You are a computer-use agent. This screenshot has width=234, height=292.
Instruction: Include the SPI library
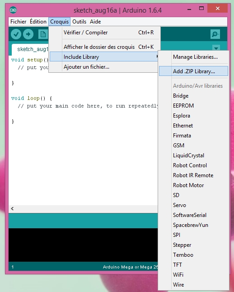pyautogui.click(x=193, y=235)
